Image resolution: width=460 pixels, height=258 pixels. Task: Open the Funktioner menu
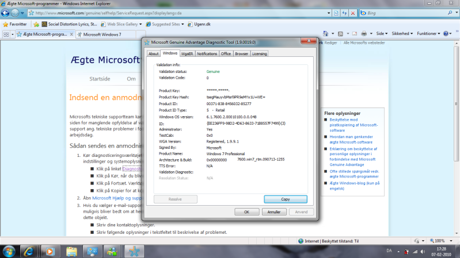[428, 34]
